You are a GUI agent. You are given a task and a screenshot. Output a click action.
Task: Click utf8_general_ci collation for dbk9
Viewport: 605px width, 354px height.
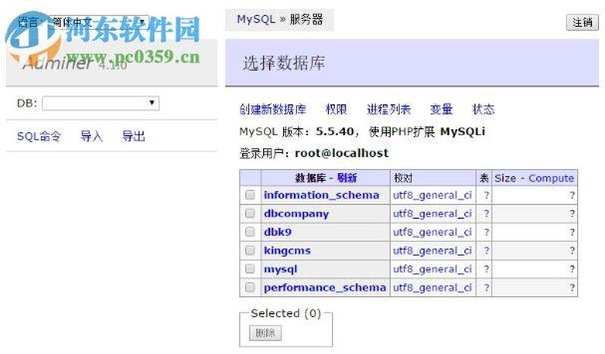pyautogui.click(x=433, y=232)
